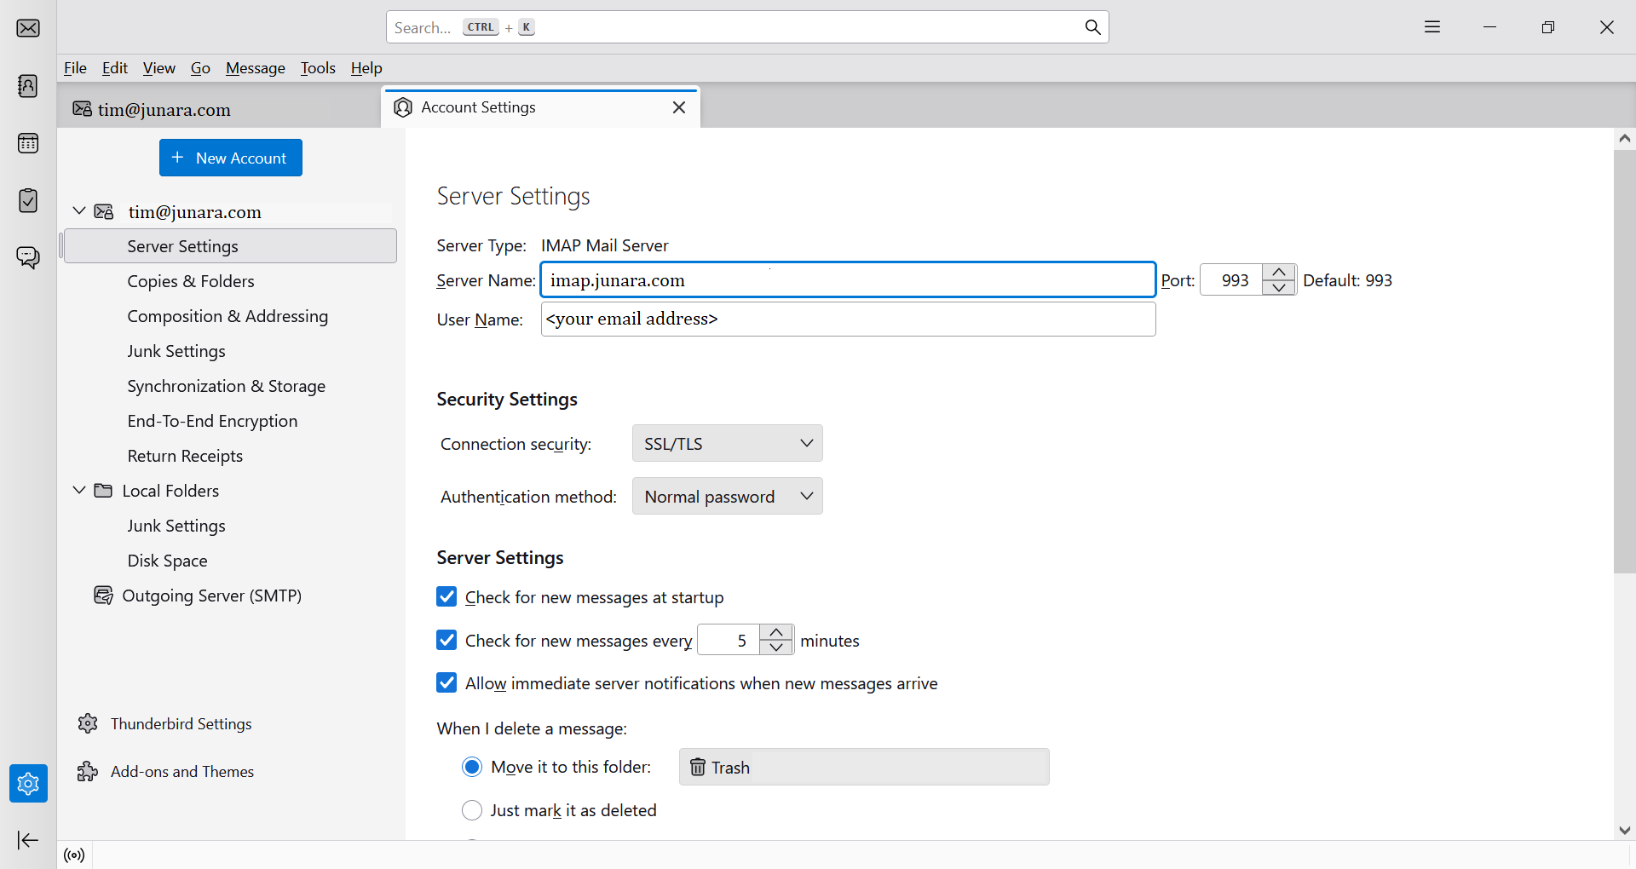1636x869 pixels.
Task: Select Disk Space
Action: click(x=230, y=561)
